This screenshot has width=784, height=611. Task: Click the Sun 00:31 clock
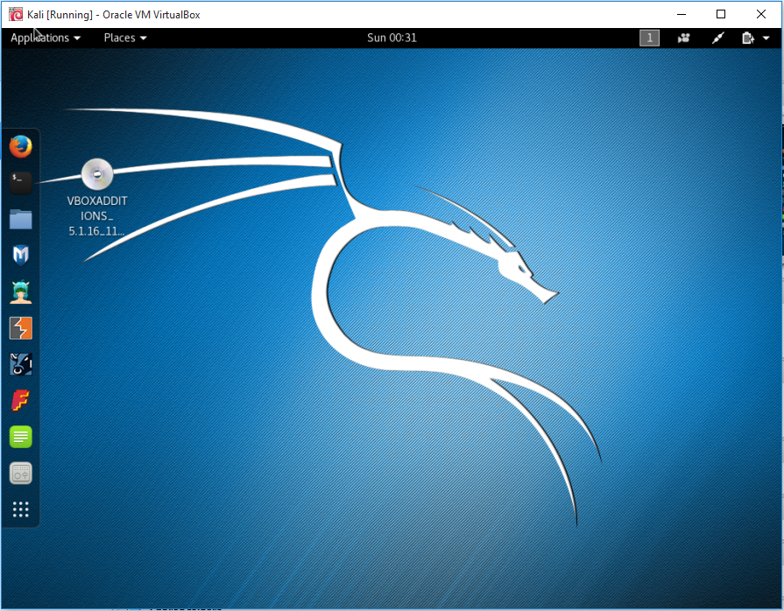tap(392, 38)
